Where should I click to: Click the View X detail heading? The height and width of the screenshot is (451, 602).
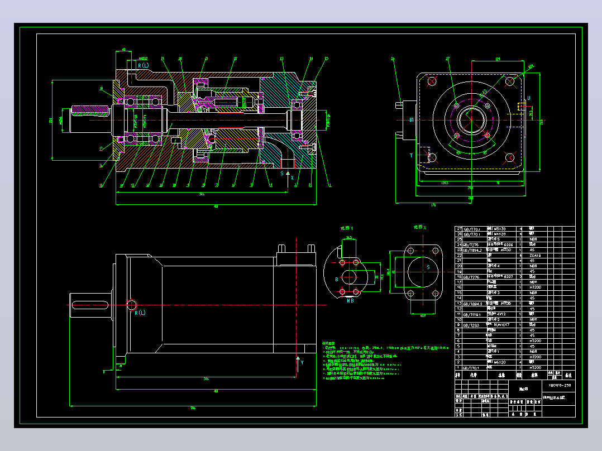tap(420, 228)
